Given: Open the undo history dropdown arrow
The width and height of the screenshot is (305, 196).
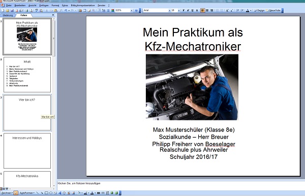Looking at the screenshot, I should pyautogui.click(x=69, y=11).
